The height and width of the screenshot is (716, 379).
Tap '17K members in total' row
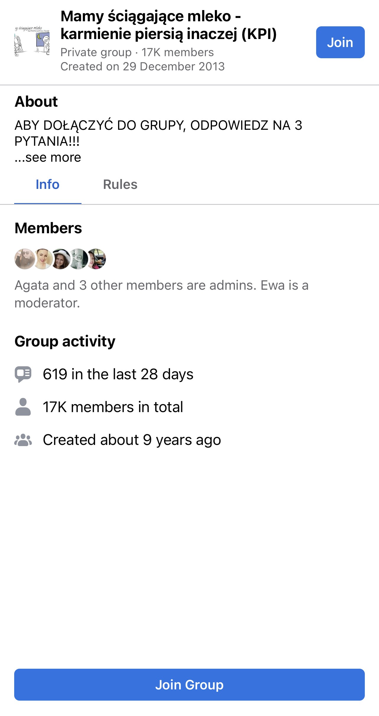113,407
